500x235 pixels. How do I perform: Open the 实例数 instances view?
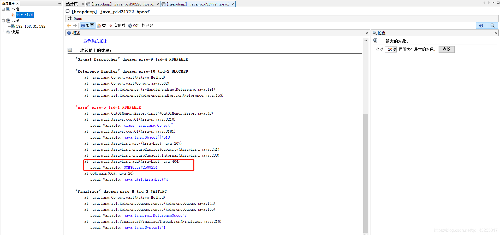pos(117,25)
